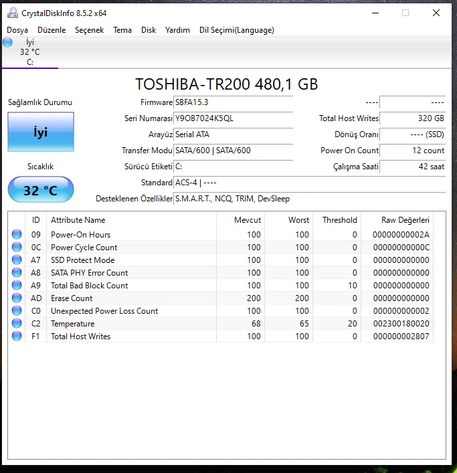Click raw value 002300180020
This screenshot has height=473, width=457.
click(x=401, y=324)
